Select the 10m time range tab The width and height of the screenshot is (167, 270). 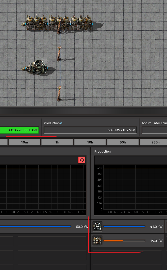coord(24,142)
